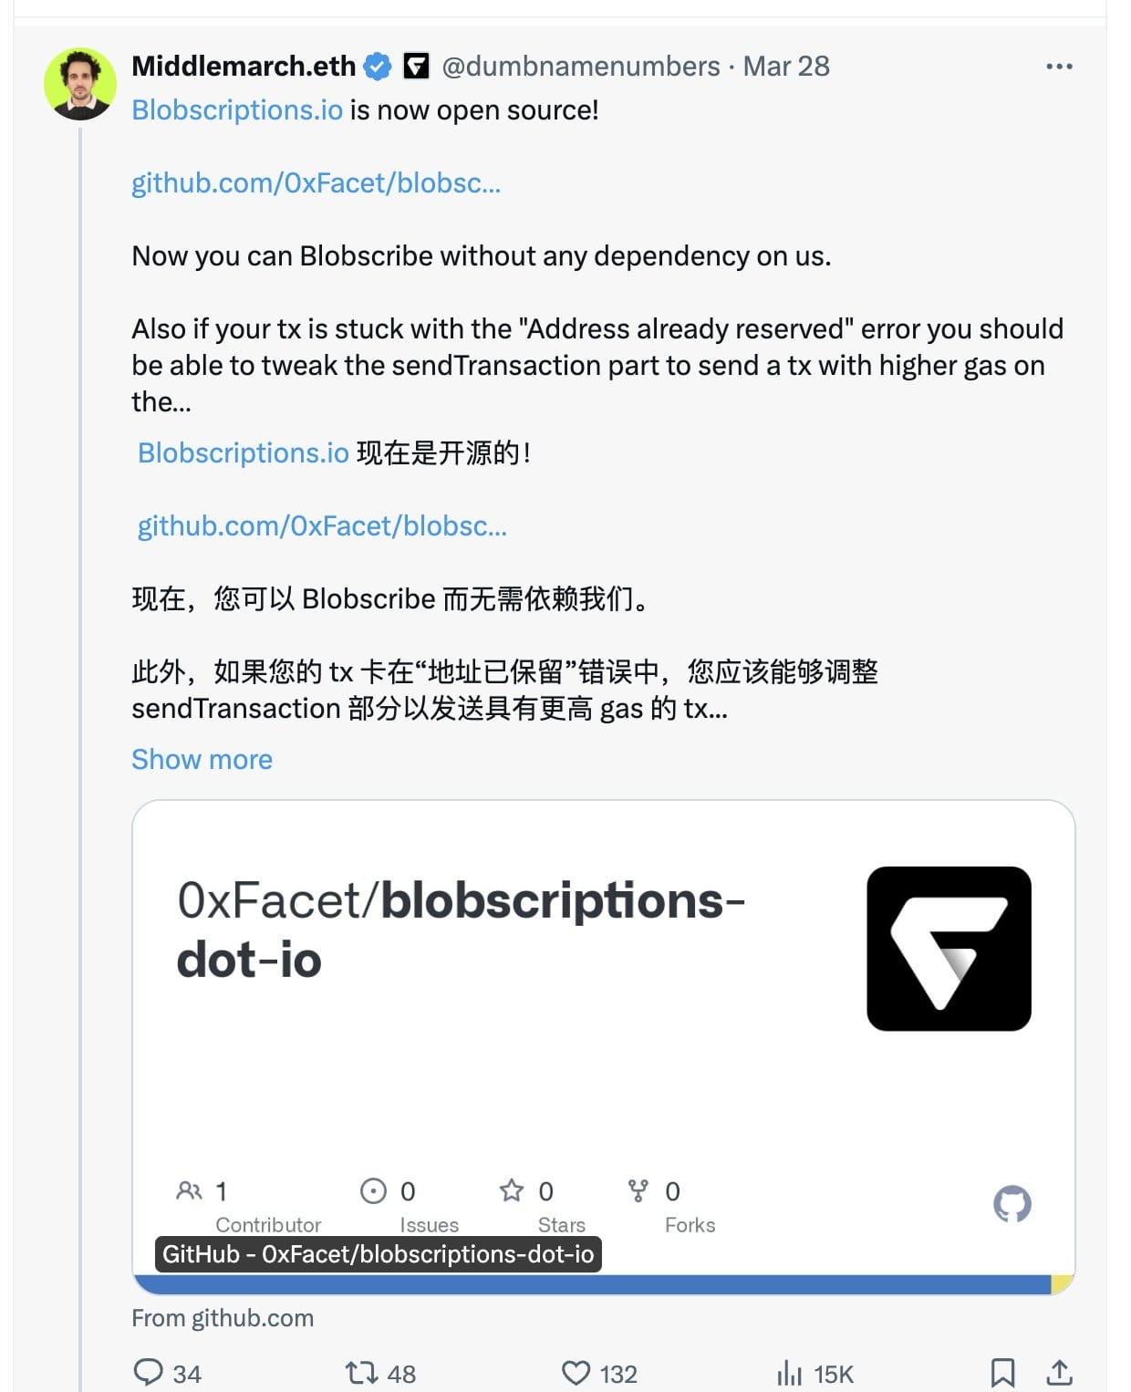The image size is (1131, 1392).
Task: Open the 0xFacet/blobscriptions-dot-io repo card title
Action: [461, 930]
